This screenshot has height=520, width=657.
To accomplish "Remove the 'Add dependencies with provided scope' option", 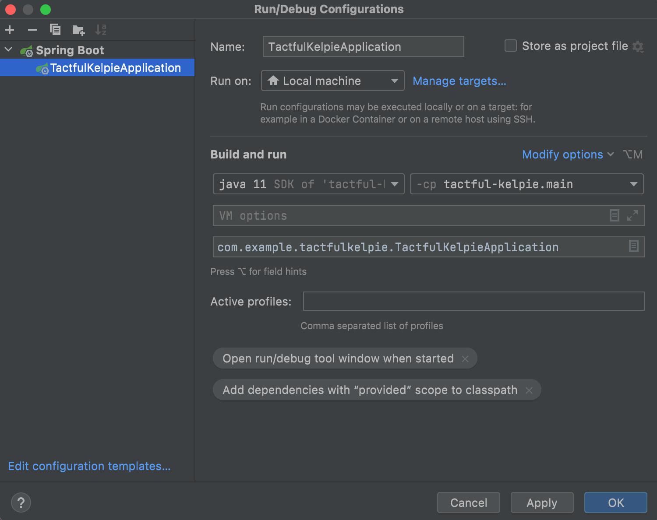I will [x=529, y=390].
